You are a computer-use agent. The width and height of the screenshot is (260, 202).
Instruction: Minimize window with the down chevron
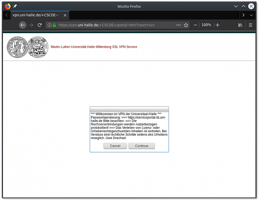236,6
